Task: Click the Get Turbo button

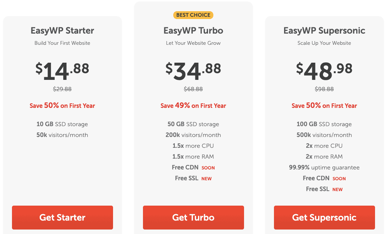Action: pos(193,218)
